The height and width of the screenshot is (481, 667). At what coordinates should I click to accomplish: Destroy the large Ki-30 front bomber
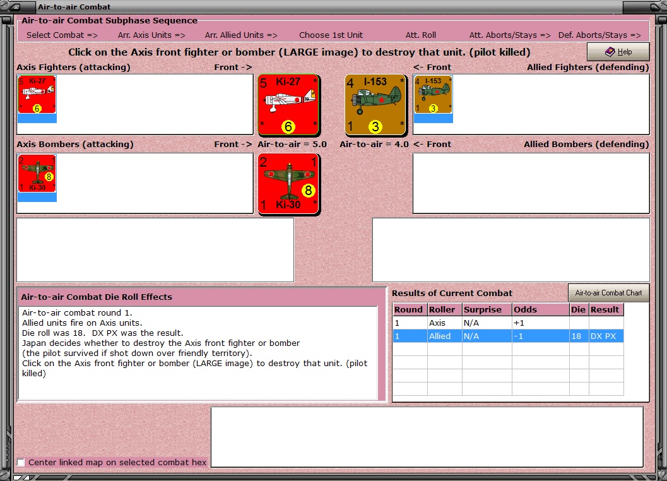point(289,184)
